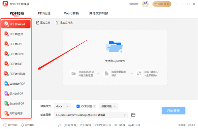The height and width of the screenshot is (129, 198).
Task: Click the OCR info hint icon
Action: pos(94,106)
